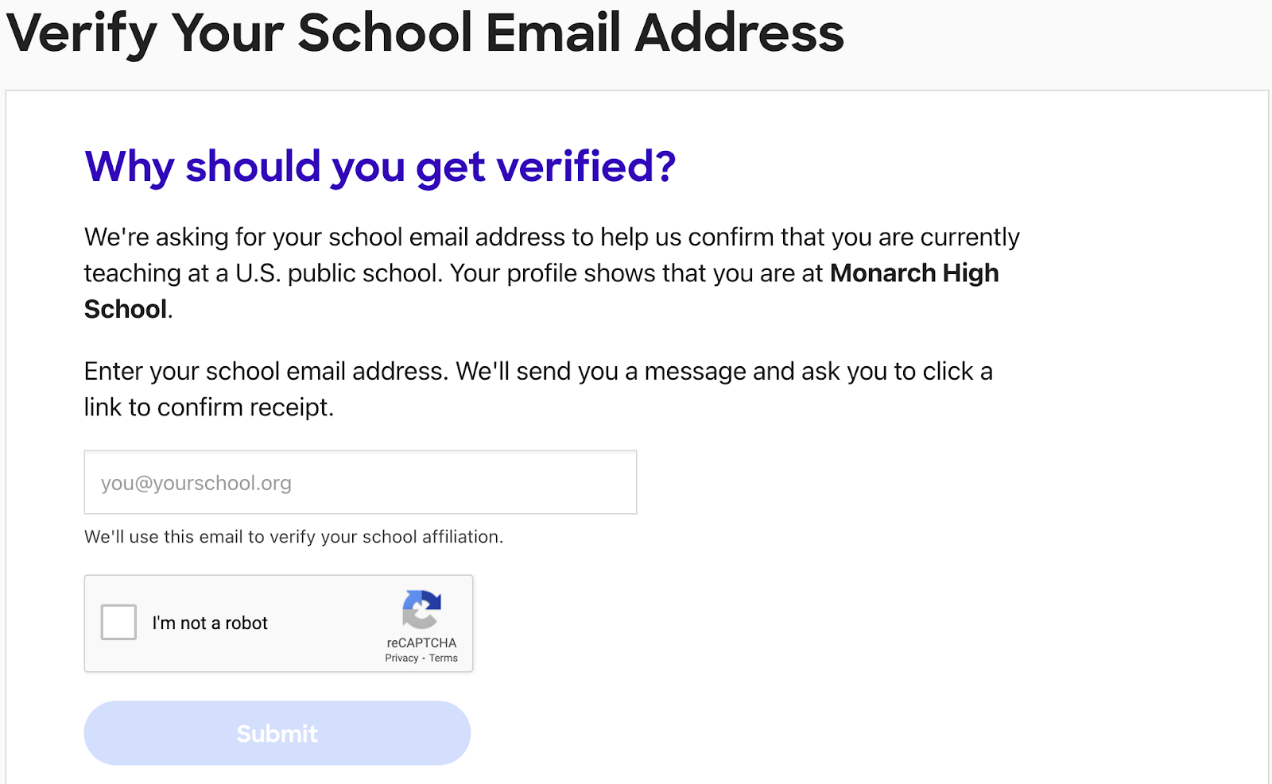1272x784 pixels.
Task: Click the Your profile shows that you are at text
Action: coord(636,273)
